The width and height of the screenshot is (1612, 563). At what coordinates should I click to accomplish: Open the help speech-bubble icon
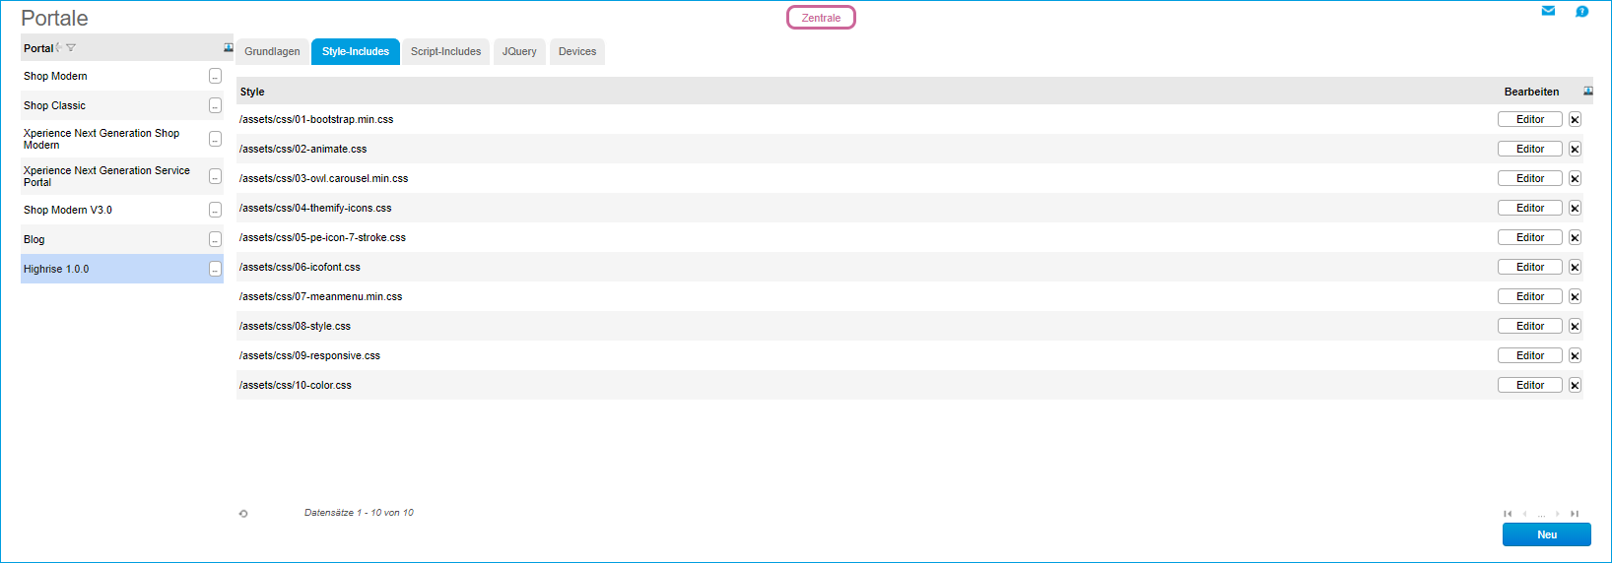(1581, 12)
